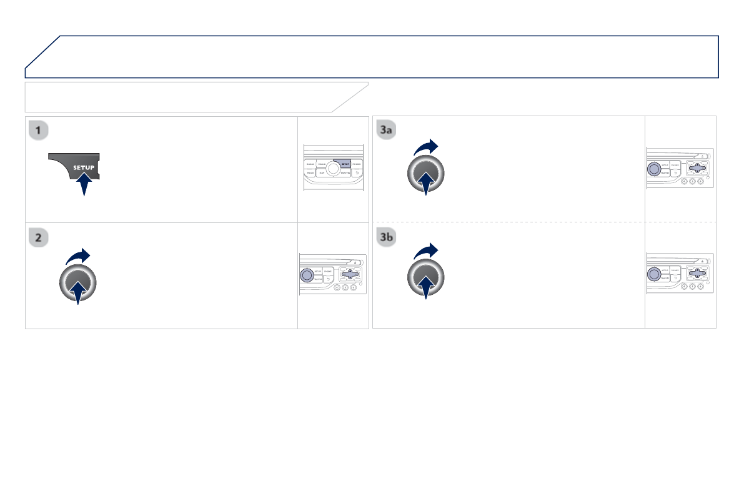Image resolution: width=744 pixels, height=496 pixels.
Task: Select the step 3b badge
Action: [x=386, y=237]
